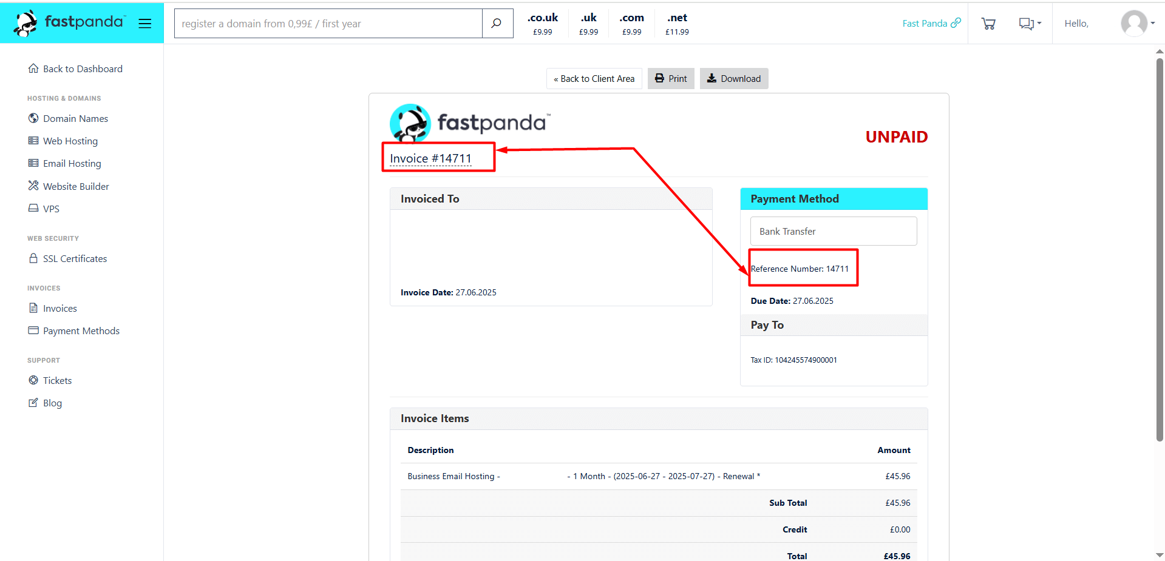Click the scrollbar down arrow
This screenshot has height=561, width=1165.
click(x=1160, y=555)
